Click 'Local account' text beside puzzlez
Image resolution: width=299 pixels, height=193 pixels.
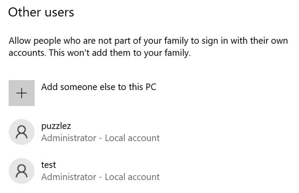click(x=133, y=138)
